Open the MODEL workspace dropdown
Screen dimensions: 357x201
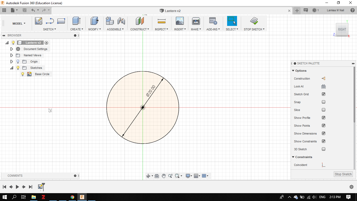19,24
